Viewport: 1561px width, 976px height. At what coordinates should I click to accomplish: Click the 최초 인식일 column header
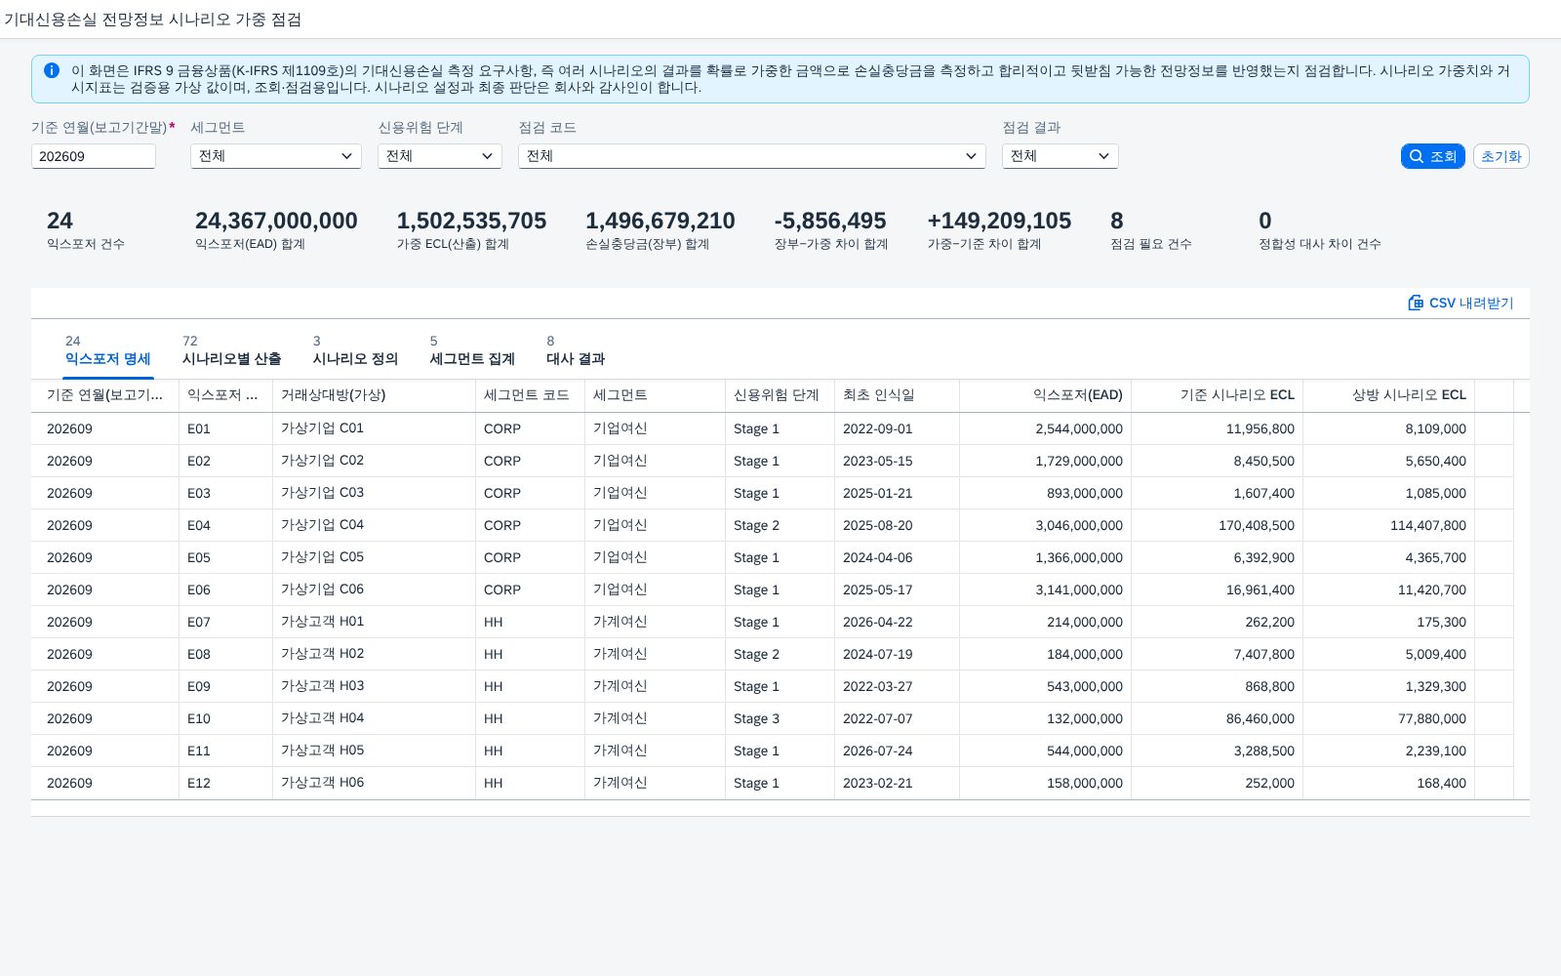coord(897,395)
